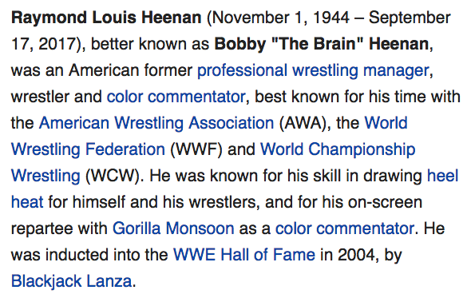The image size is (471, 298).
Task: Open the American Wrestling Association link
Action: tap(156, 123)
